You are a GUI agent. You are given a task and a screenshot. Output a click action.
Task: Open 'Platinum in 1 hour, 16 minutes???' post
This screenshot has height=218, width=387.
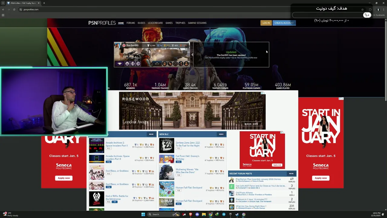coord(251,200)
